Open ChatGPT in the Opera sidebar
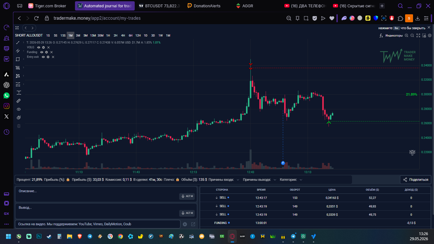The height and width of the screenshot is (244, 434). point(6,85)
